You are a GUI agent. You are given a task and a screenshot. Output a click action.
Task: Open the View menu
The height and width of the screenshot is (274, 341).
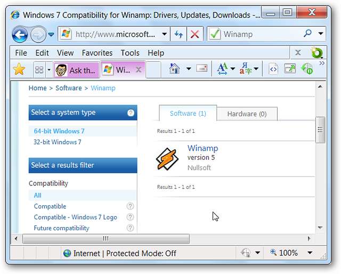[65, 53]
